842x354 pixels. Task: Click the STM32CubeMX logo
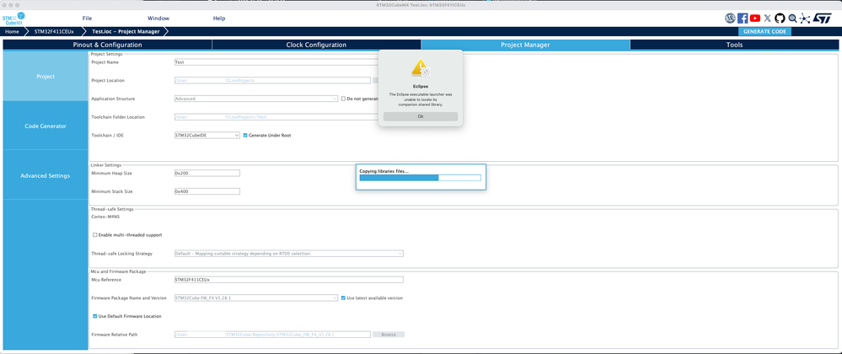[14, 19]
